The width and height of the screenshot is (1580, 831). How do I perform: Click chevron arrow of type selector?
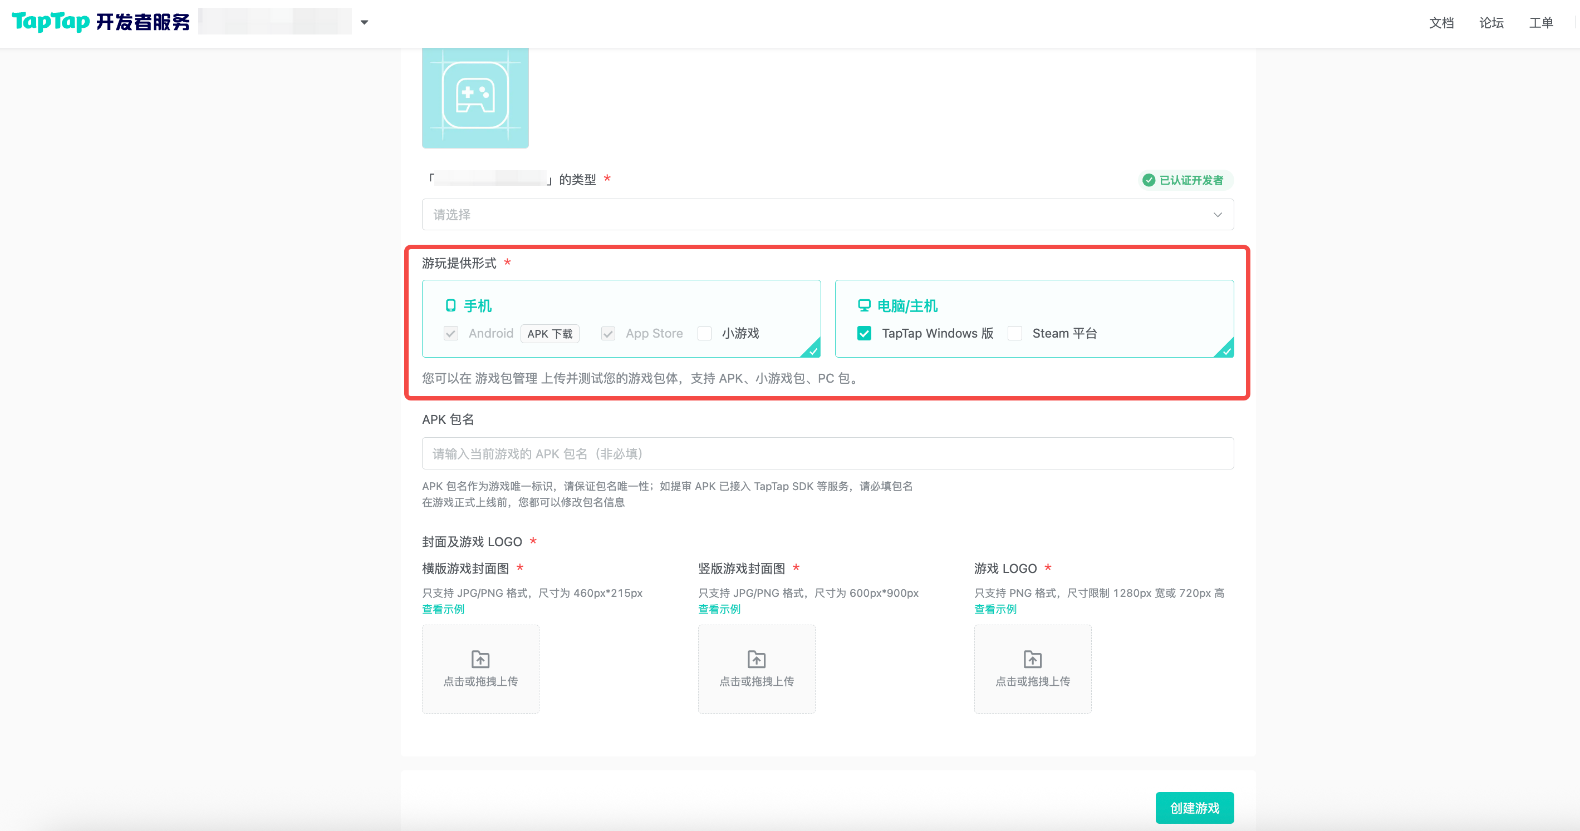point(1218,215)
